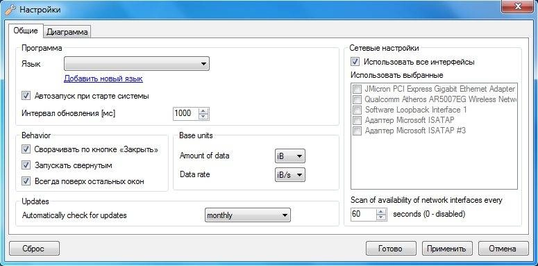Decrease scan interval seconds with down arrow
Image resolution: width=538 pixels, height=266 pixels.
(382, 217)
